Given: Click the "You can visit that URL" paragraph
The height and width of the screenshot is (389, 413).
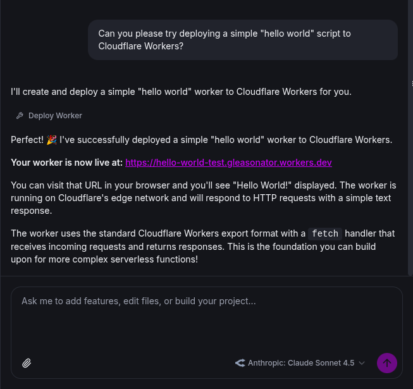Looking at the screenshot, I should [x=203, y=197].
